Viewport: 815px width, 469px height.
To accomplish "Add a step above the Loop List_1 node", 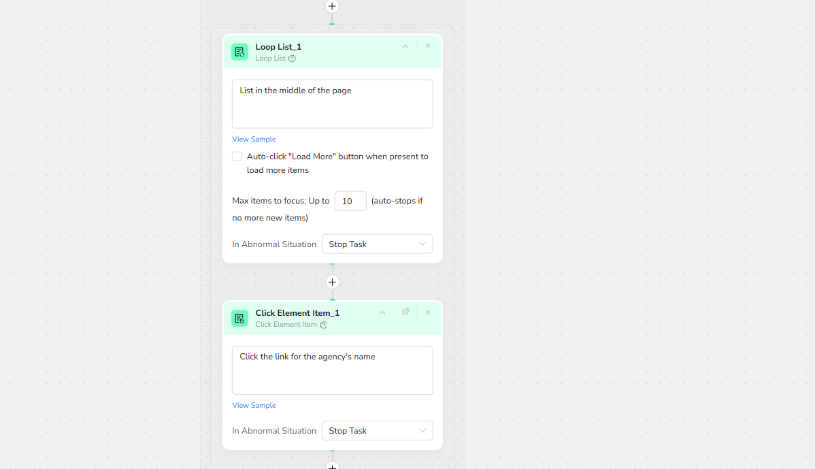I will 332,6.
